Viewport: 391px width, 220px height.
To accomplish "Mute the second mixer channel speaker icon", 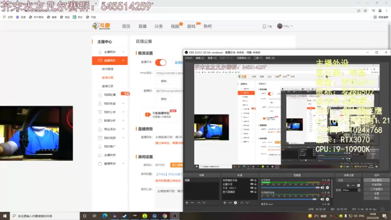I will coord(322,199).
